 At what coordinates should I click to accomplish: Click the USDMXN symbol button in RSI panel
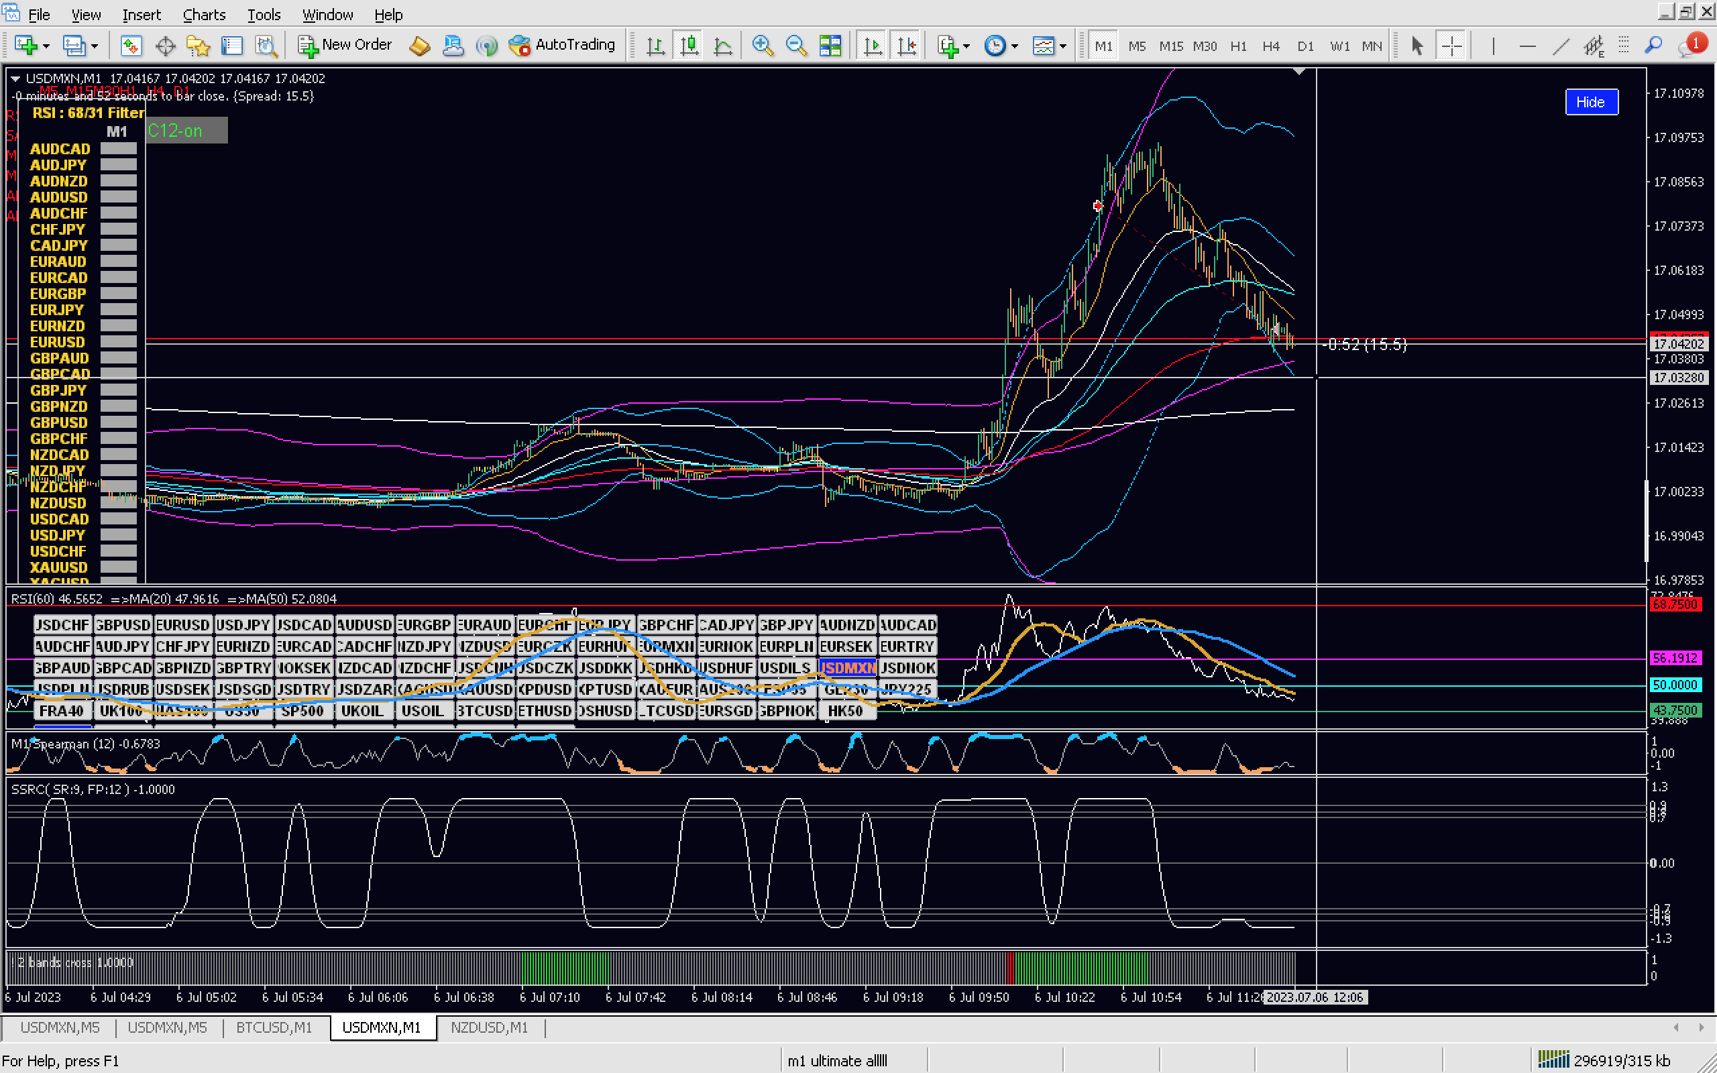click(x=847, y=668)
